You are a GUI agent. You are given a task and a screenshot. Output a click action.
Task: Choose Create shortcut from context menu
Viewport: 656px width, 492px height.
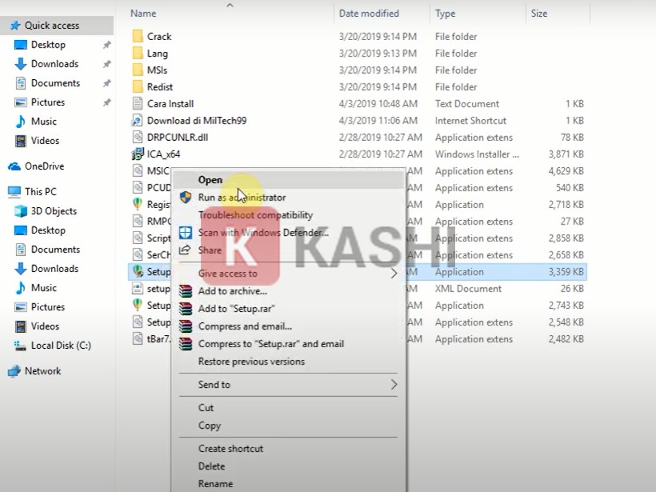230,449
